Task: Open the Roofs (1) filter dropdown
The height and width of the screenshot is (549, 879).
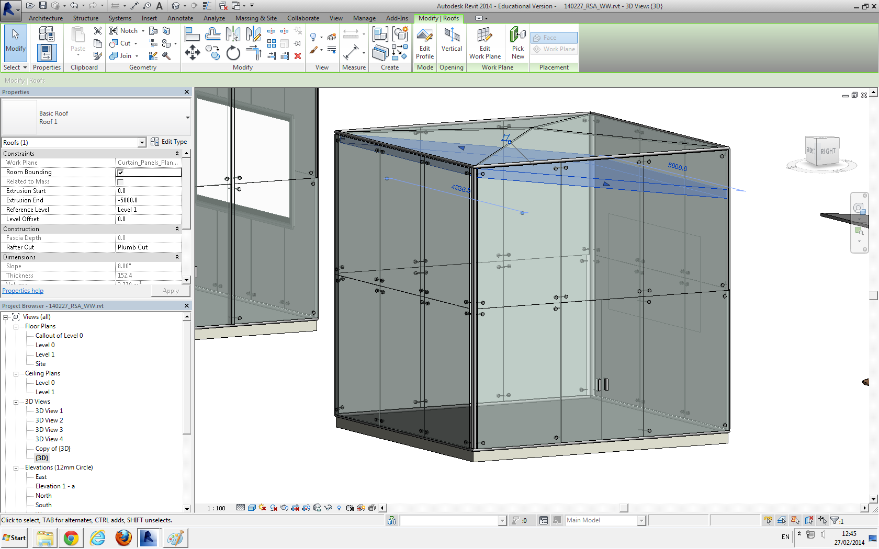Action: [x=142, y=143]
